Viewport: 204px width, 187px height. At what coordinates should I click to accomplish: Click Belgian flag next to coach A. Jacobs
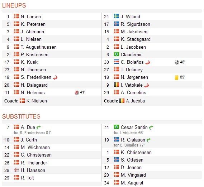click(x=122, y=101)
